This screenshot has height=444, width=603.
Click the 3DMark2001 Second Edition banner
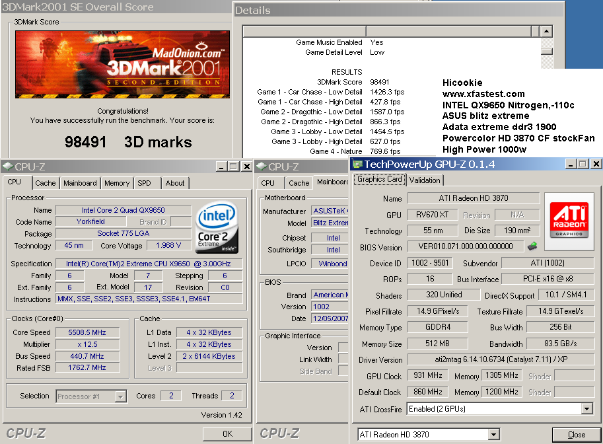coord(122,64)
